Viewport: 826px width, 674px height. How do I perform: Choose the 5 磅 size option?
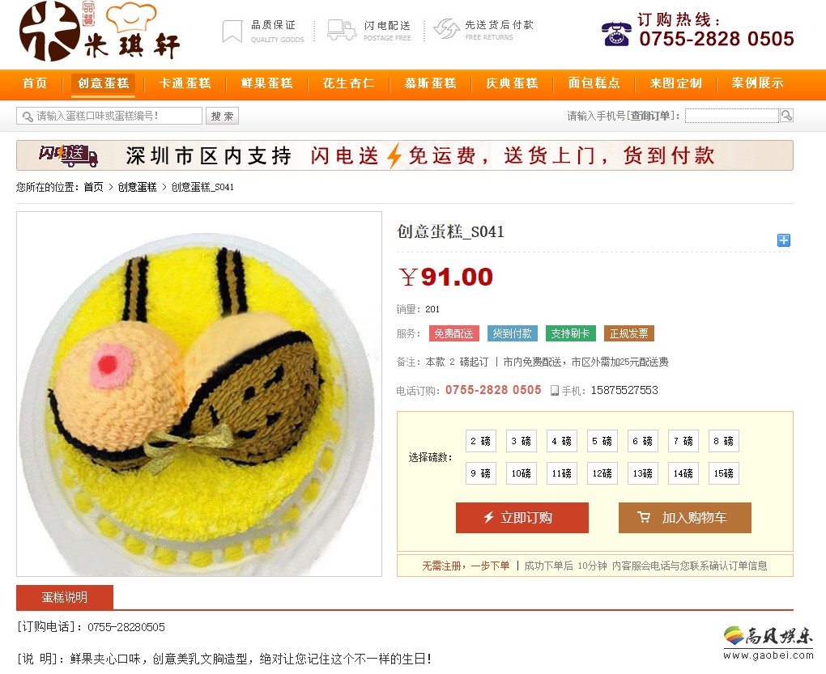(x=602, y=442)
